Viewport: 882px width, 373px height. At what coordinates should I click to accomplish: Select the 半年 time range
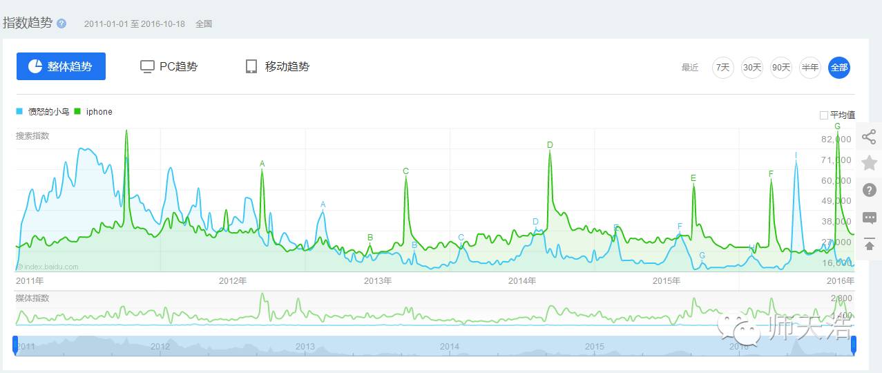pyautogui.click(x=809, y=68)
